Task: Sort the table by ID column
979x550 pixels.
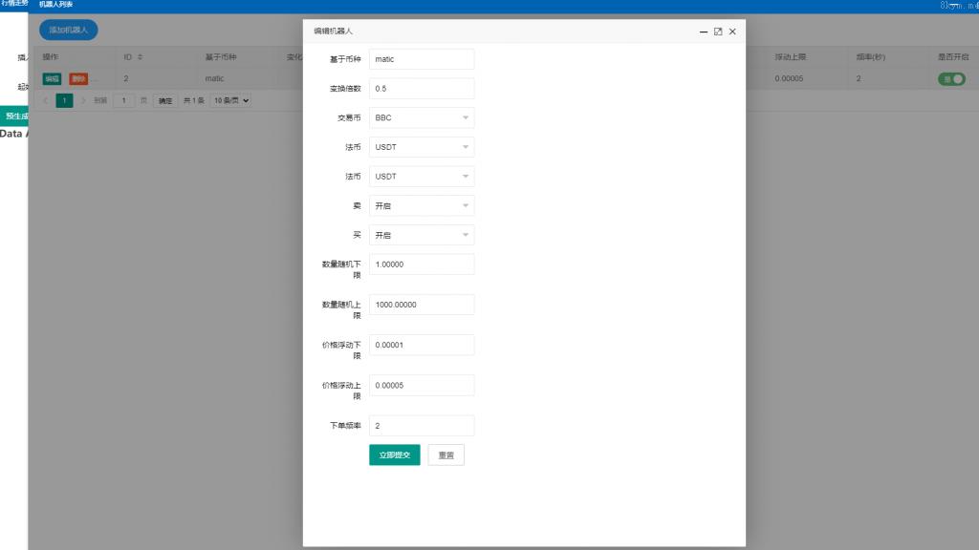Action: point(140,57)
